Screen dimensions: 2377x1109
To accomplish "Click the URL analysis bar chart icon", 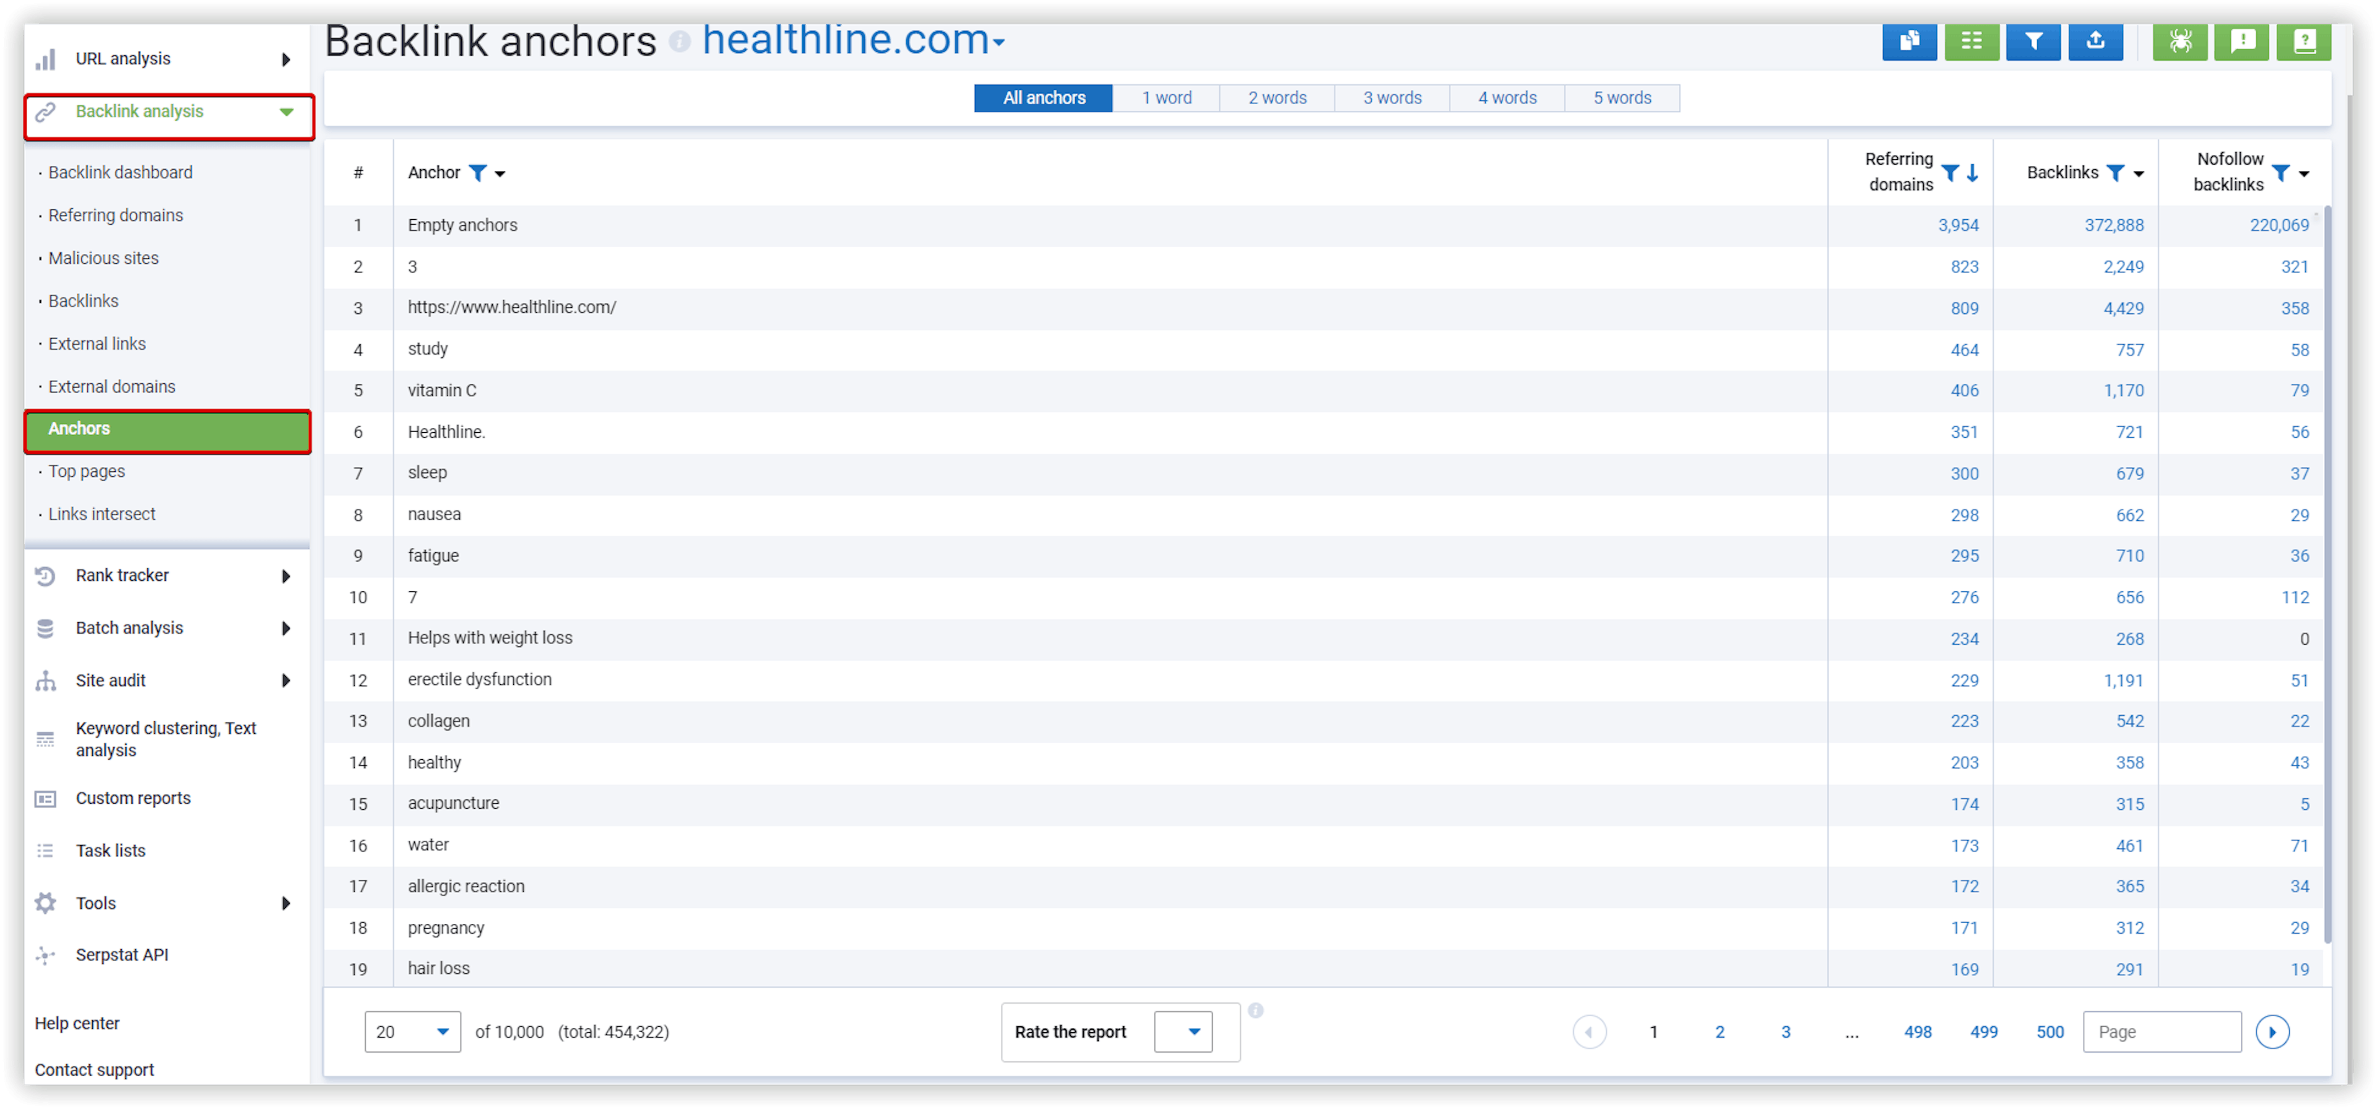I will [45, 60].
